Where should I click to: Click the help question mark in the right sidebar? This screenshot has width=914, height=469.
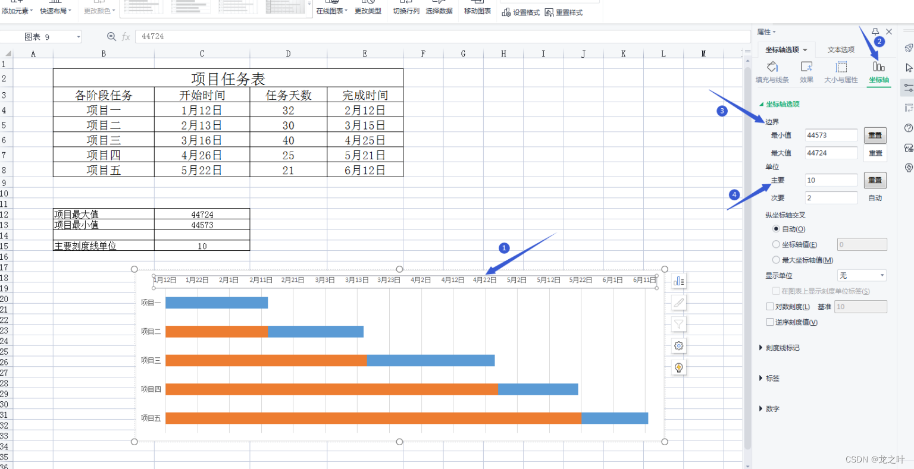coord(909,128)
